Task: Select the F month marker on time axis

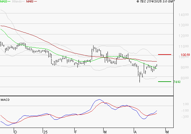Action: (x=76, y=132)
